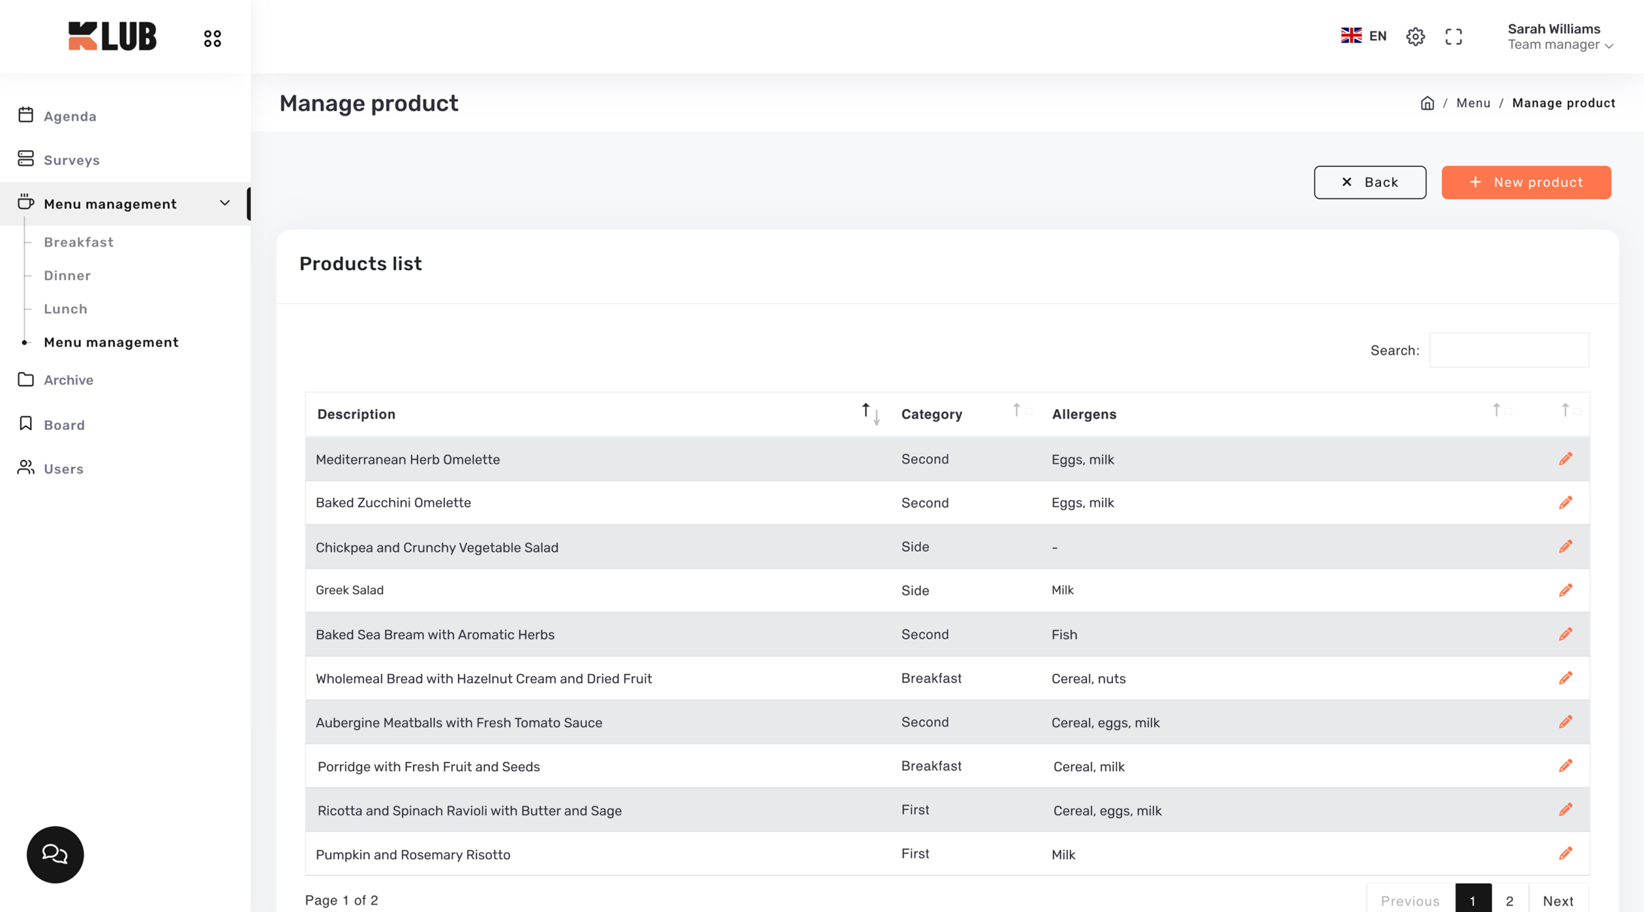Go home via breadcrumb house icon
The image size is (1644, 912).
click(x=1427, y=103)
